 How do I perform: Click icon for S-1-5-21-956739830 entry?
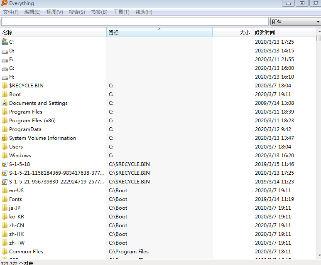tap(5, 182)
